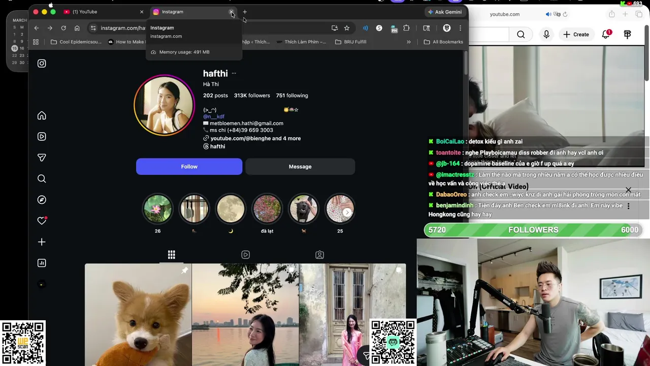Open the hafthi Threads link
The width and height of the screenshot is (650, 366).
point(214,146)
